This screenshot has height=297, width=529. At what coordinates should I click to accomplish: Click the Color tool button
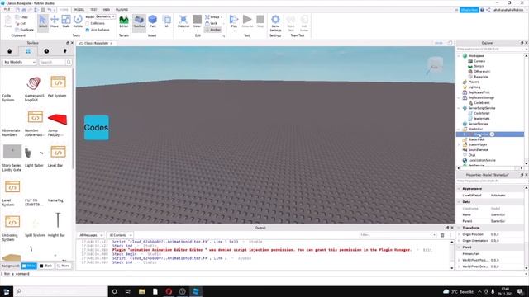click(x=197, y=23)
